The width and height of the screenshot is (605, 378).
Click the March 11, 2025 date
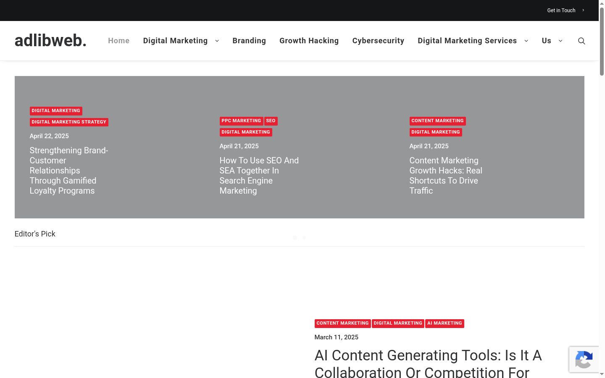tap(336, 337)
